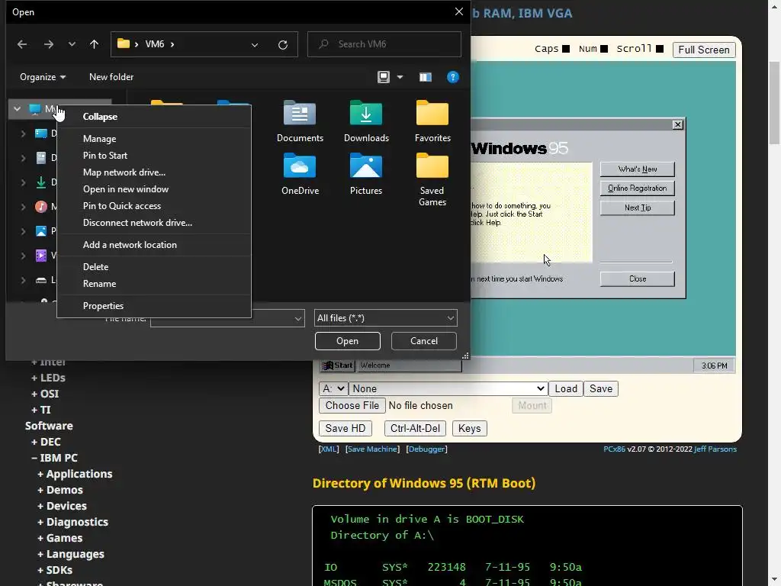The width and height of the screenshot is (781, 586).
Task: Click What's New in Welcome dialog
Action: click(637, 169)
